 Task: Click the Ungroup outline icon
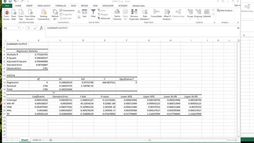(x=198, y=15)
